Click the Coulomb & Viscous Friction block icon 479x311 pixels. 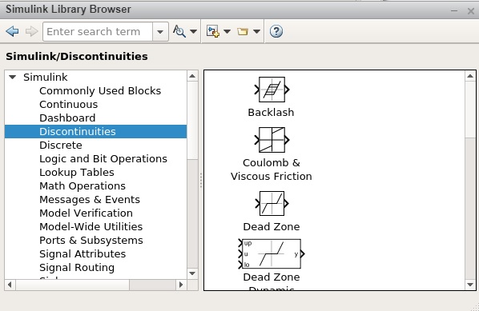coord(272,140)
